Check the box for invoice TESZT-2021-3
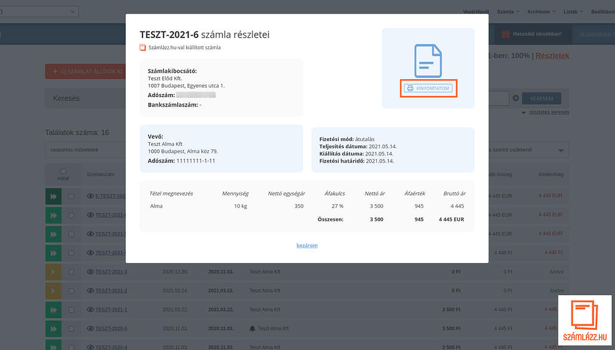This screenshot has width=615, height=350. tap(72, 272)
